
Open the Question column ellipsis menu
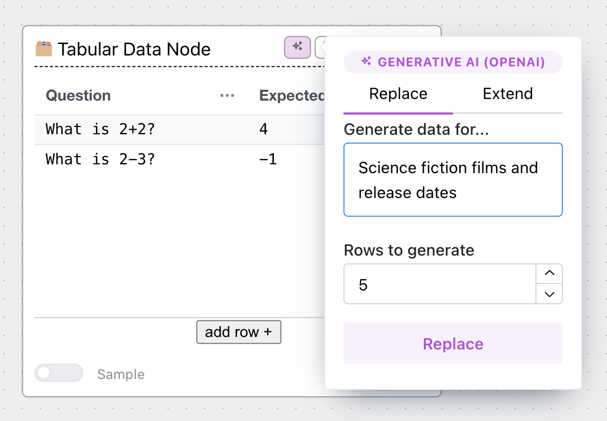(227, 95)
